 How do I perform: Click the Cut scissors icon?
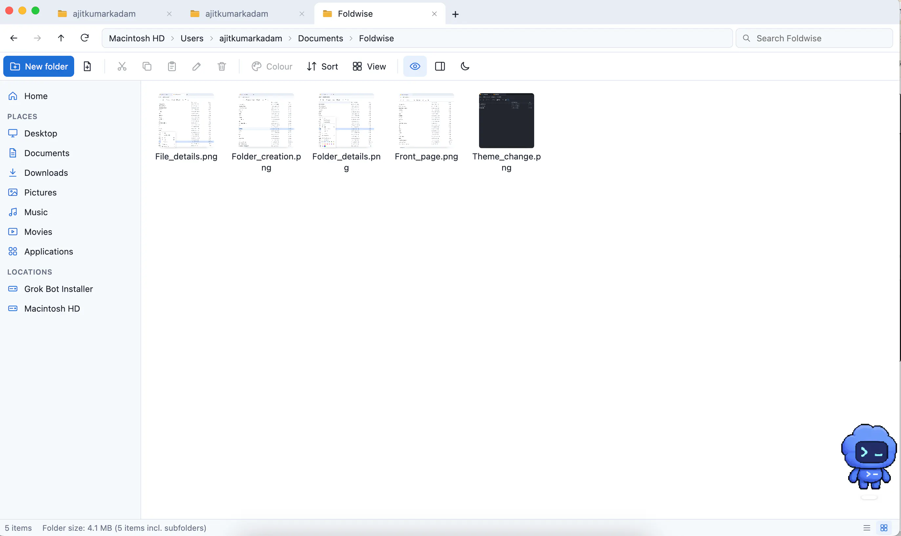122,67
